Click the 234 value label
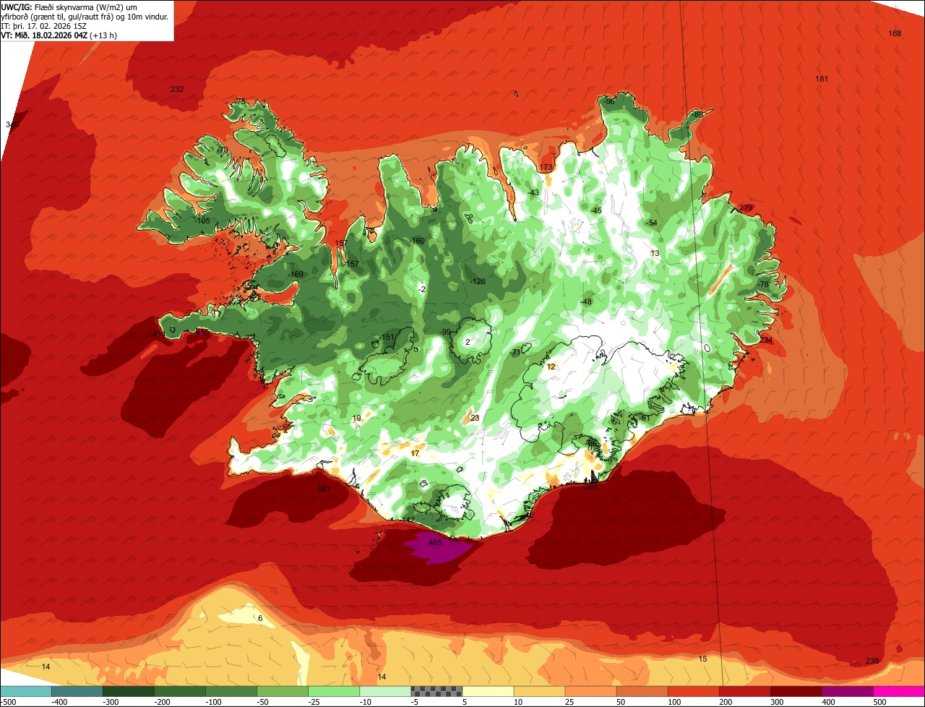Viewport: 925px width, 707px height. (766, 340)
